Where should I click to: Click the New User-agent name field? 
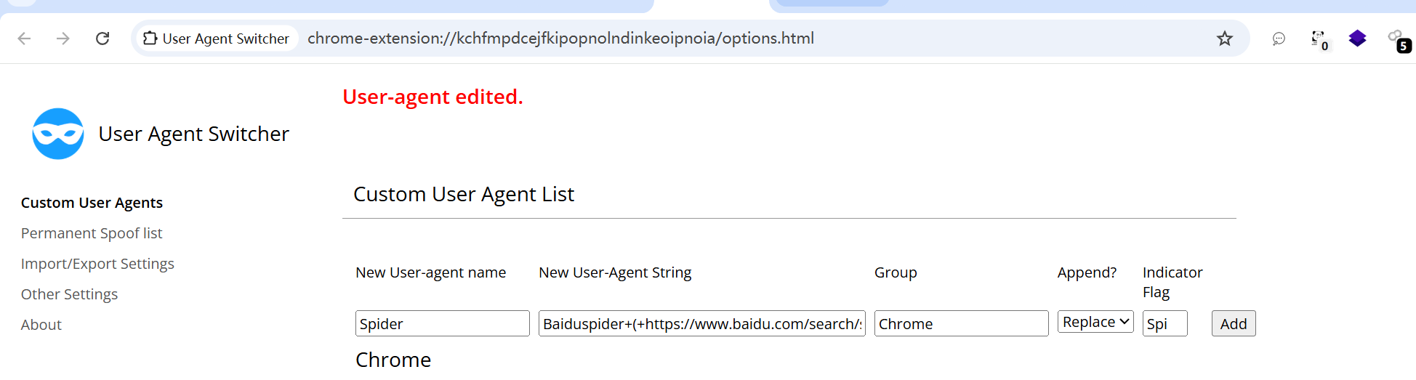point(442,323)
